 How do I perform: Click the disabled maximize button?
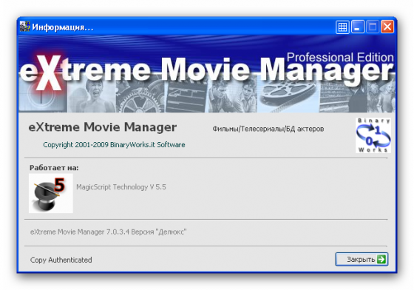tap(373, 27)
